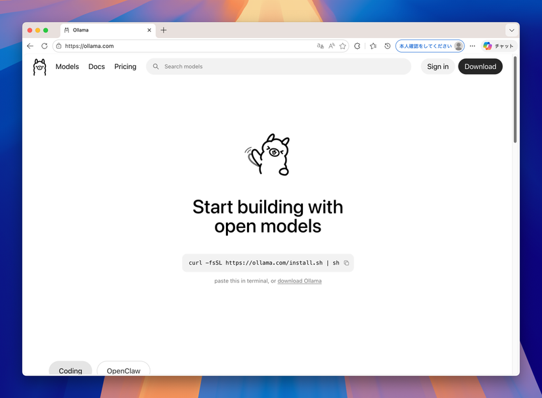Open the Models page
The height and width of the screenshot is (398, 542).
[67, 66]
